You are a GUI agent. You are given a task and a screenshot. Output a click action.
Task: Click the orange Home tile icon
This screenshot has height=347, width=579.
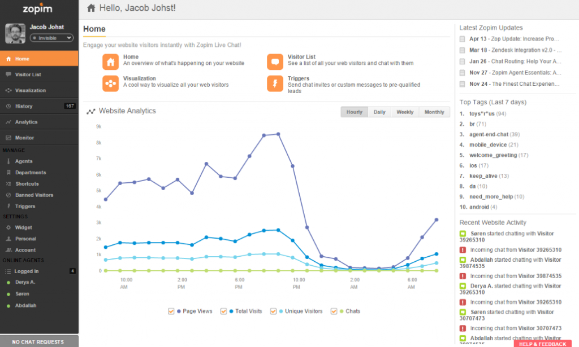(x=110, y=62)
